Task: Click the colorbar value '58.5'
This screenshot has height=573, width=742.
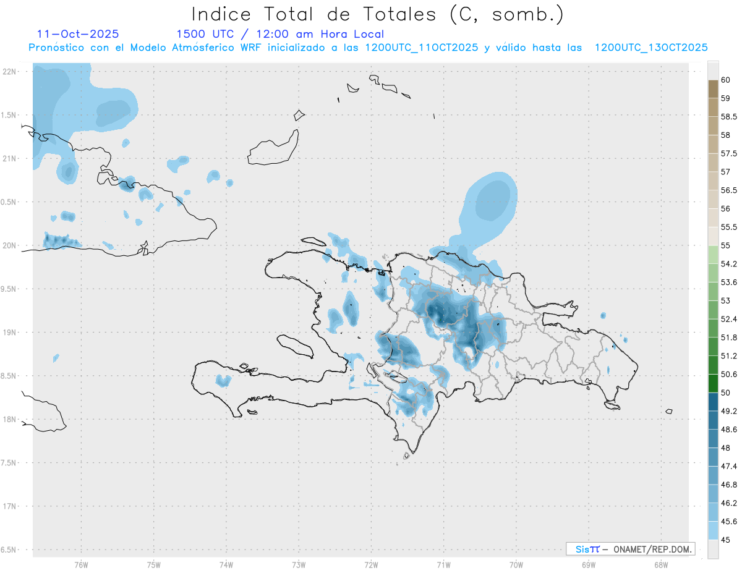Action: click(x=729, y=117)
